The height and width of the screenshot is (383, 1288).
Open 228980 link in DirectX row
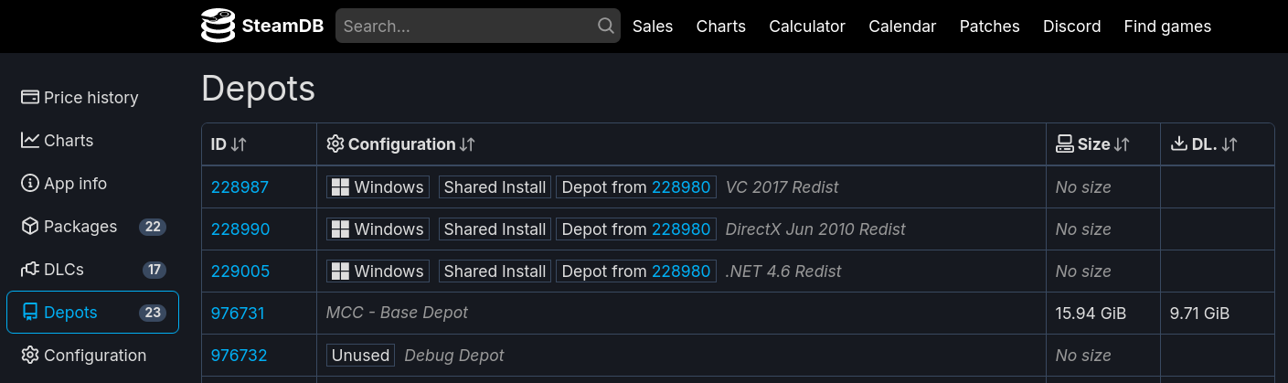(681, 229)
